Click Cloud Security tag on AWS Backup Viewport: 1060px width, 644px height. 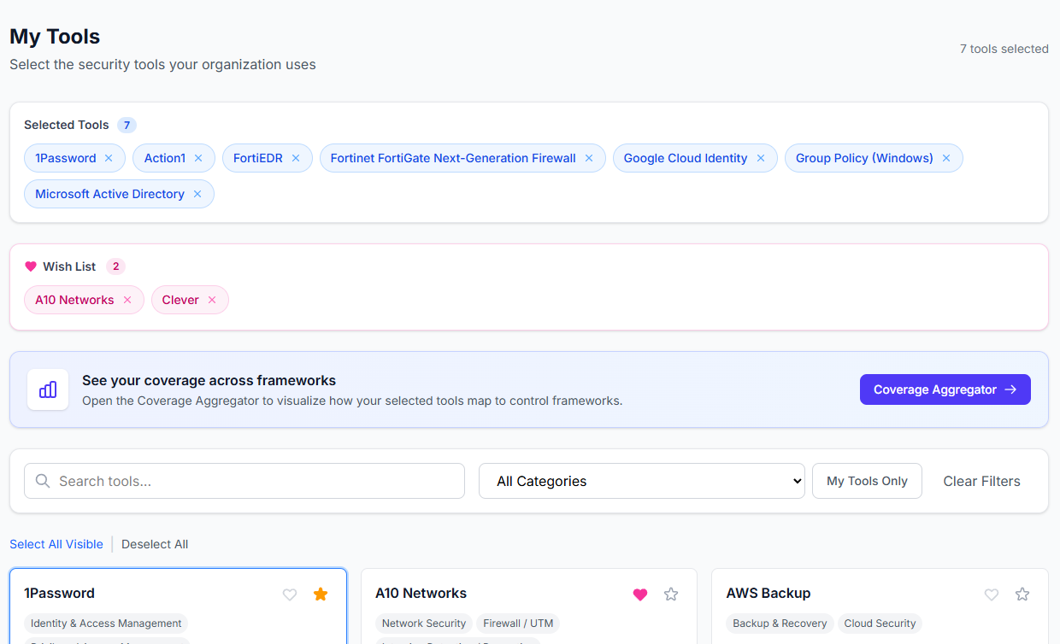880,624
